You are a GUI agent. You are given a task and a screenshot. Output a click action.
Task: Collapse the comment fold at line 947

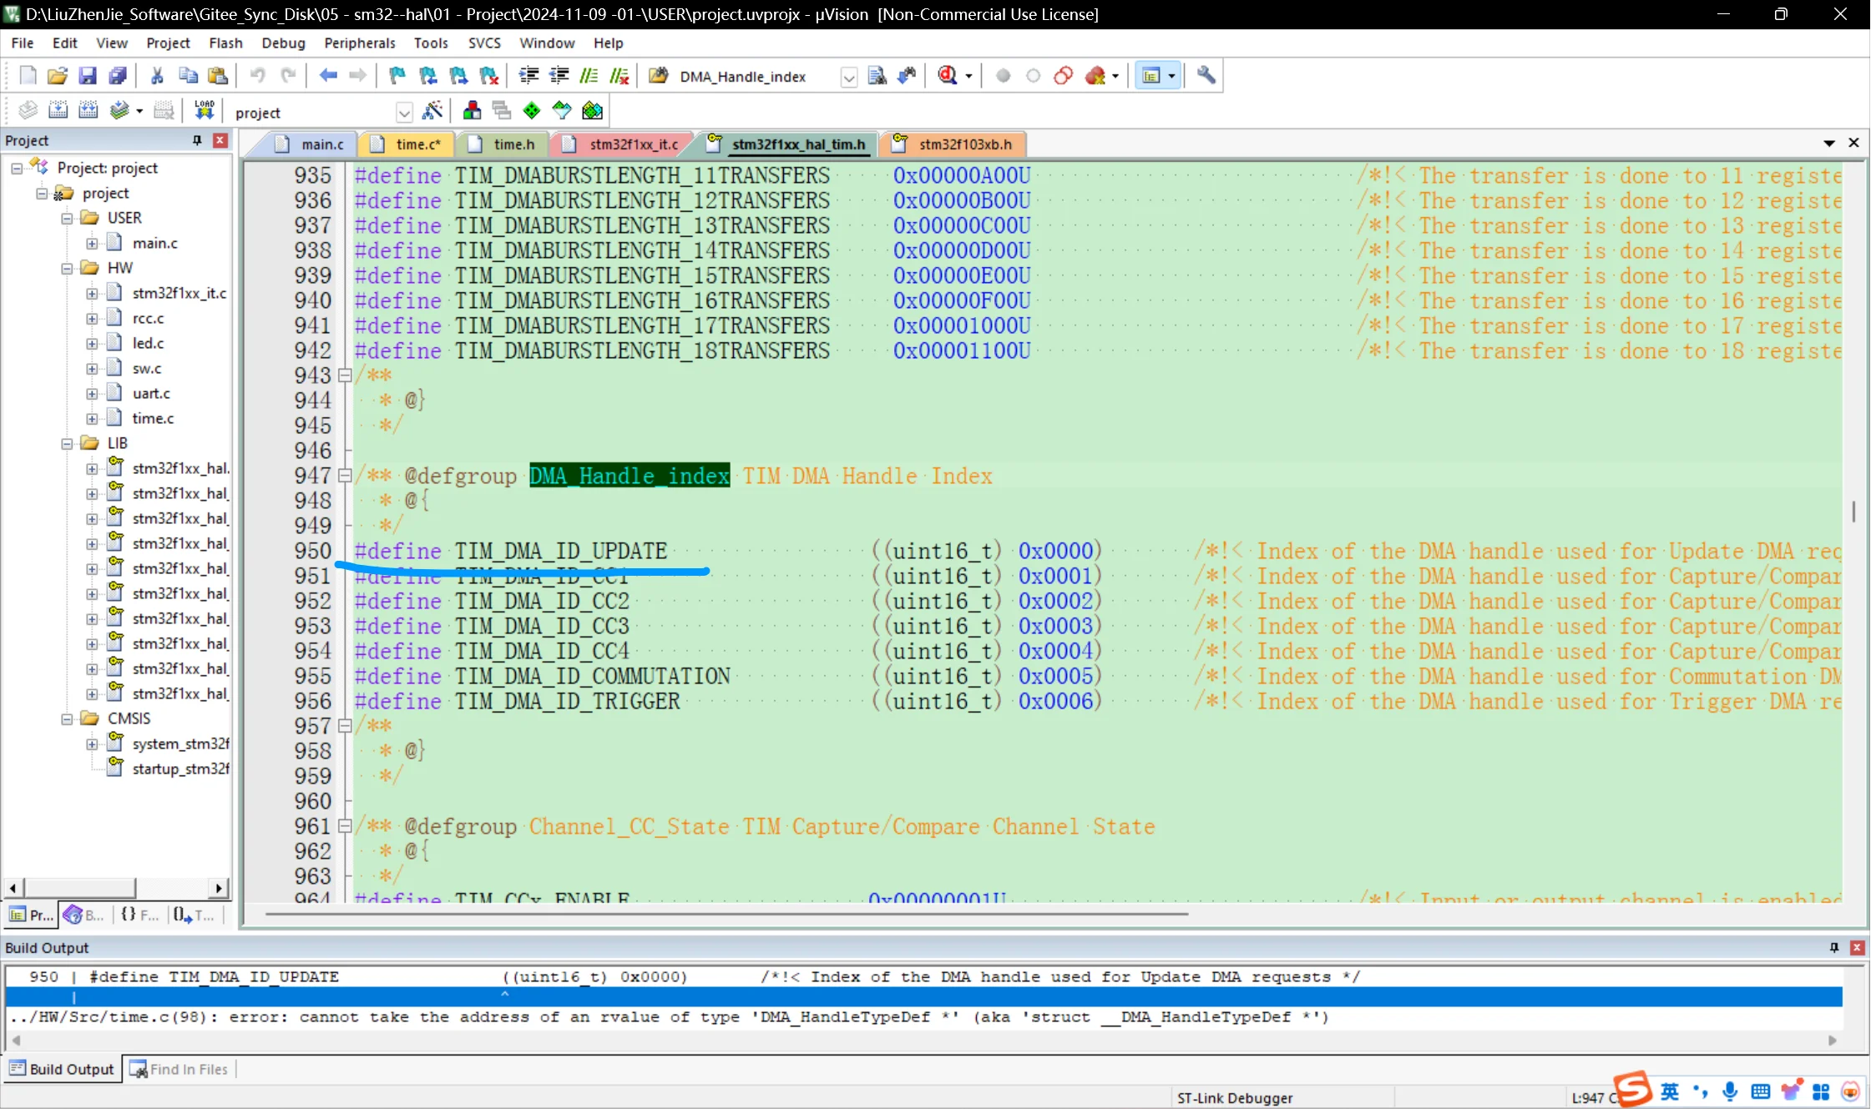point(344,476)
